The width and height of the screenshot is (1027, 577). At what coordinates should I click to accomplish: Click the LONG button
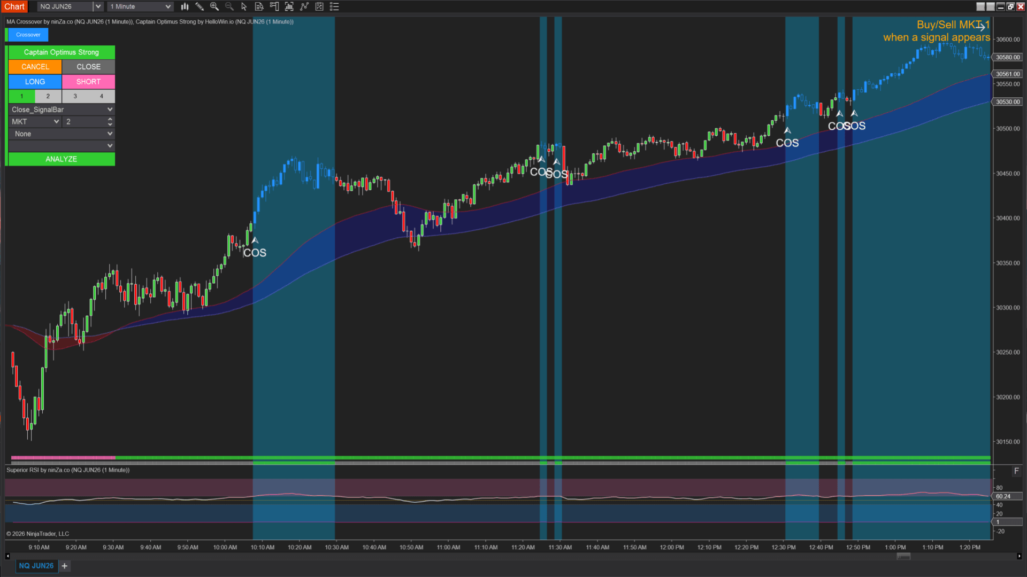click(x=35, y=82)
